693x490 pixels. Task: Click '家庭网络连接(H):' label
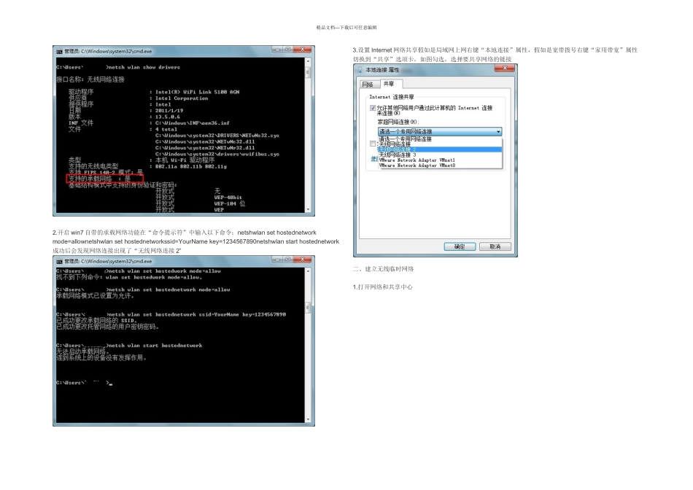398,122
